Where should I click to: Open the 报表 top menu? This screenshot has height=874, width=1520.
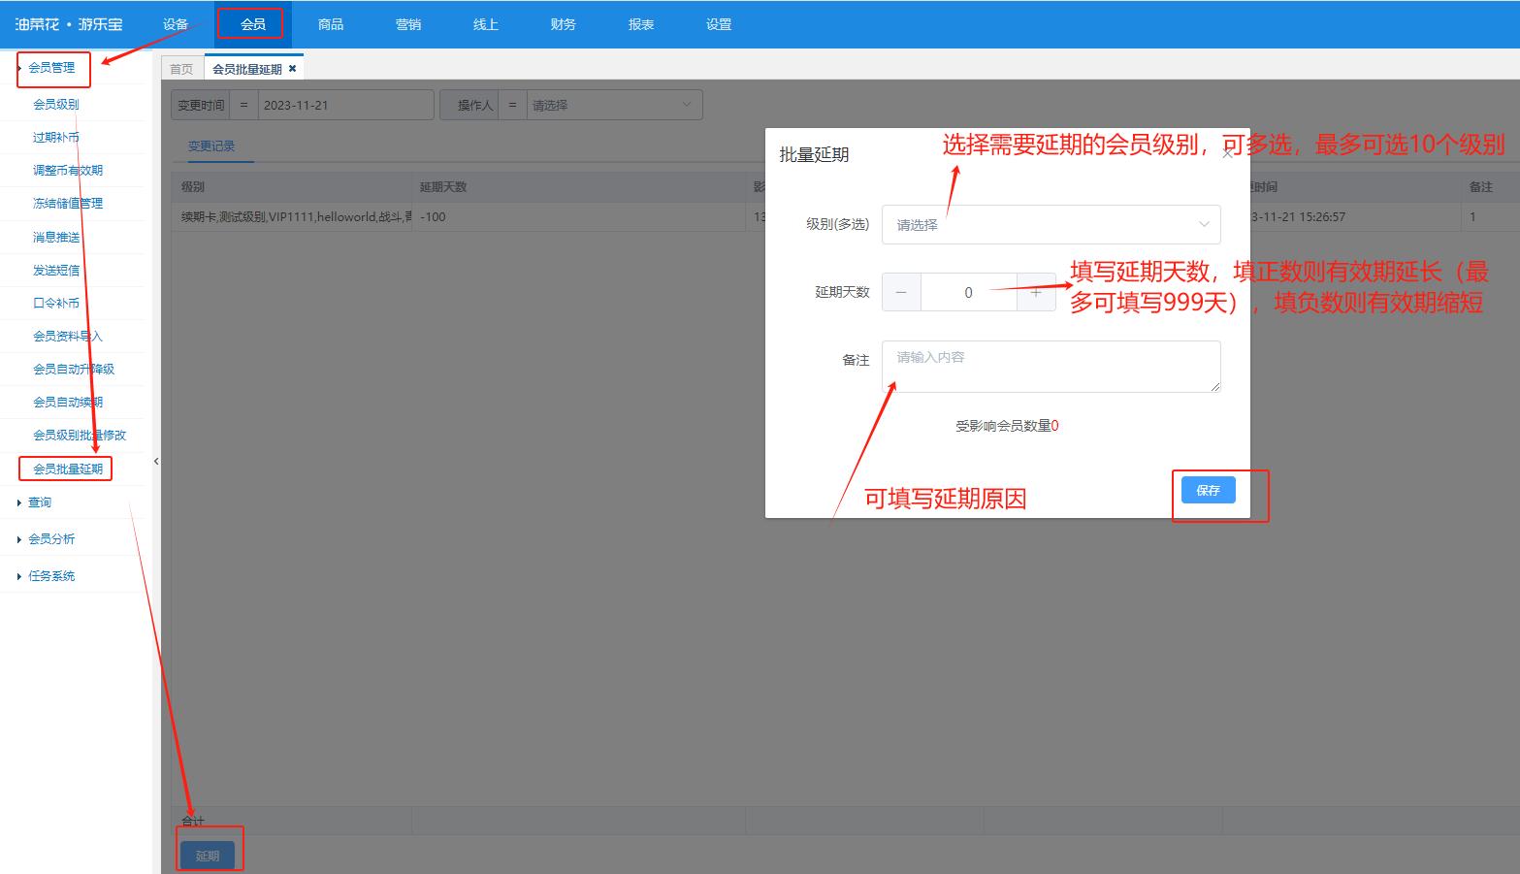coord(641,24)
